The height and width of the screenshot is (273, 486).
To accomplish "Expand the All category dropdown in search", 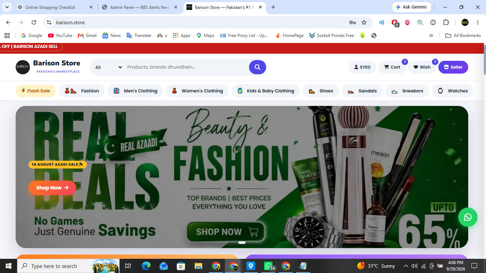I will (109, 67).
